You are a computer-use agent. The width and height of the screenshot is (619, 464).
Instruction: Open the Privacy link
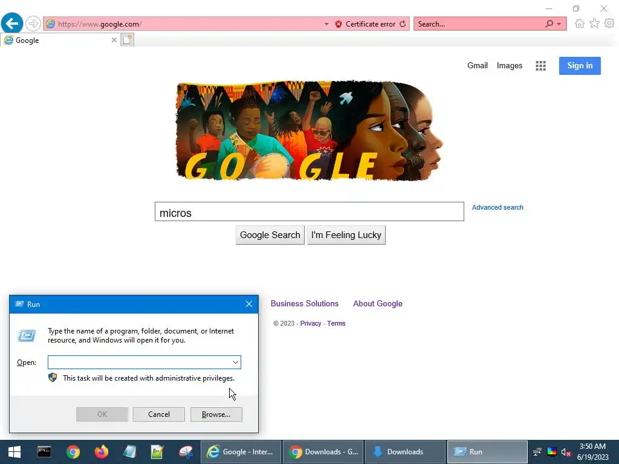pos(310,323)
